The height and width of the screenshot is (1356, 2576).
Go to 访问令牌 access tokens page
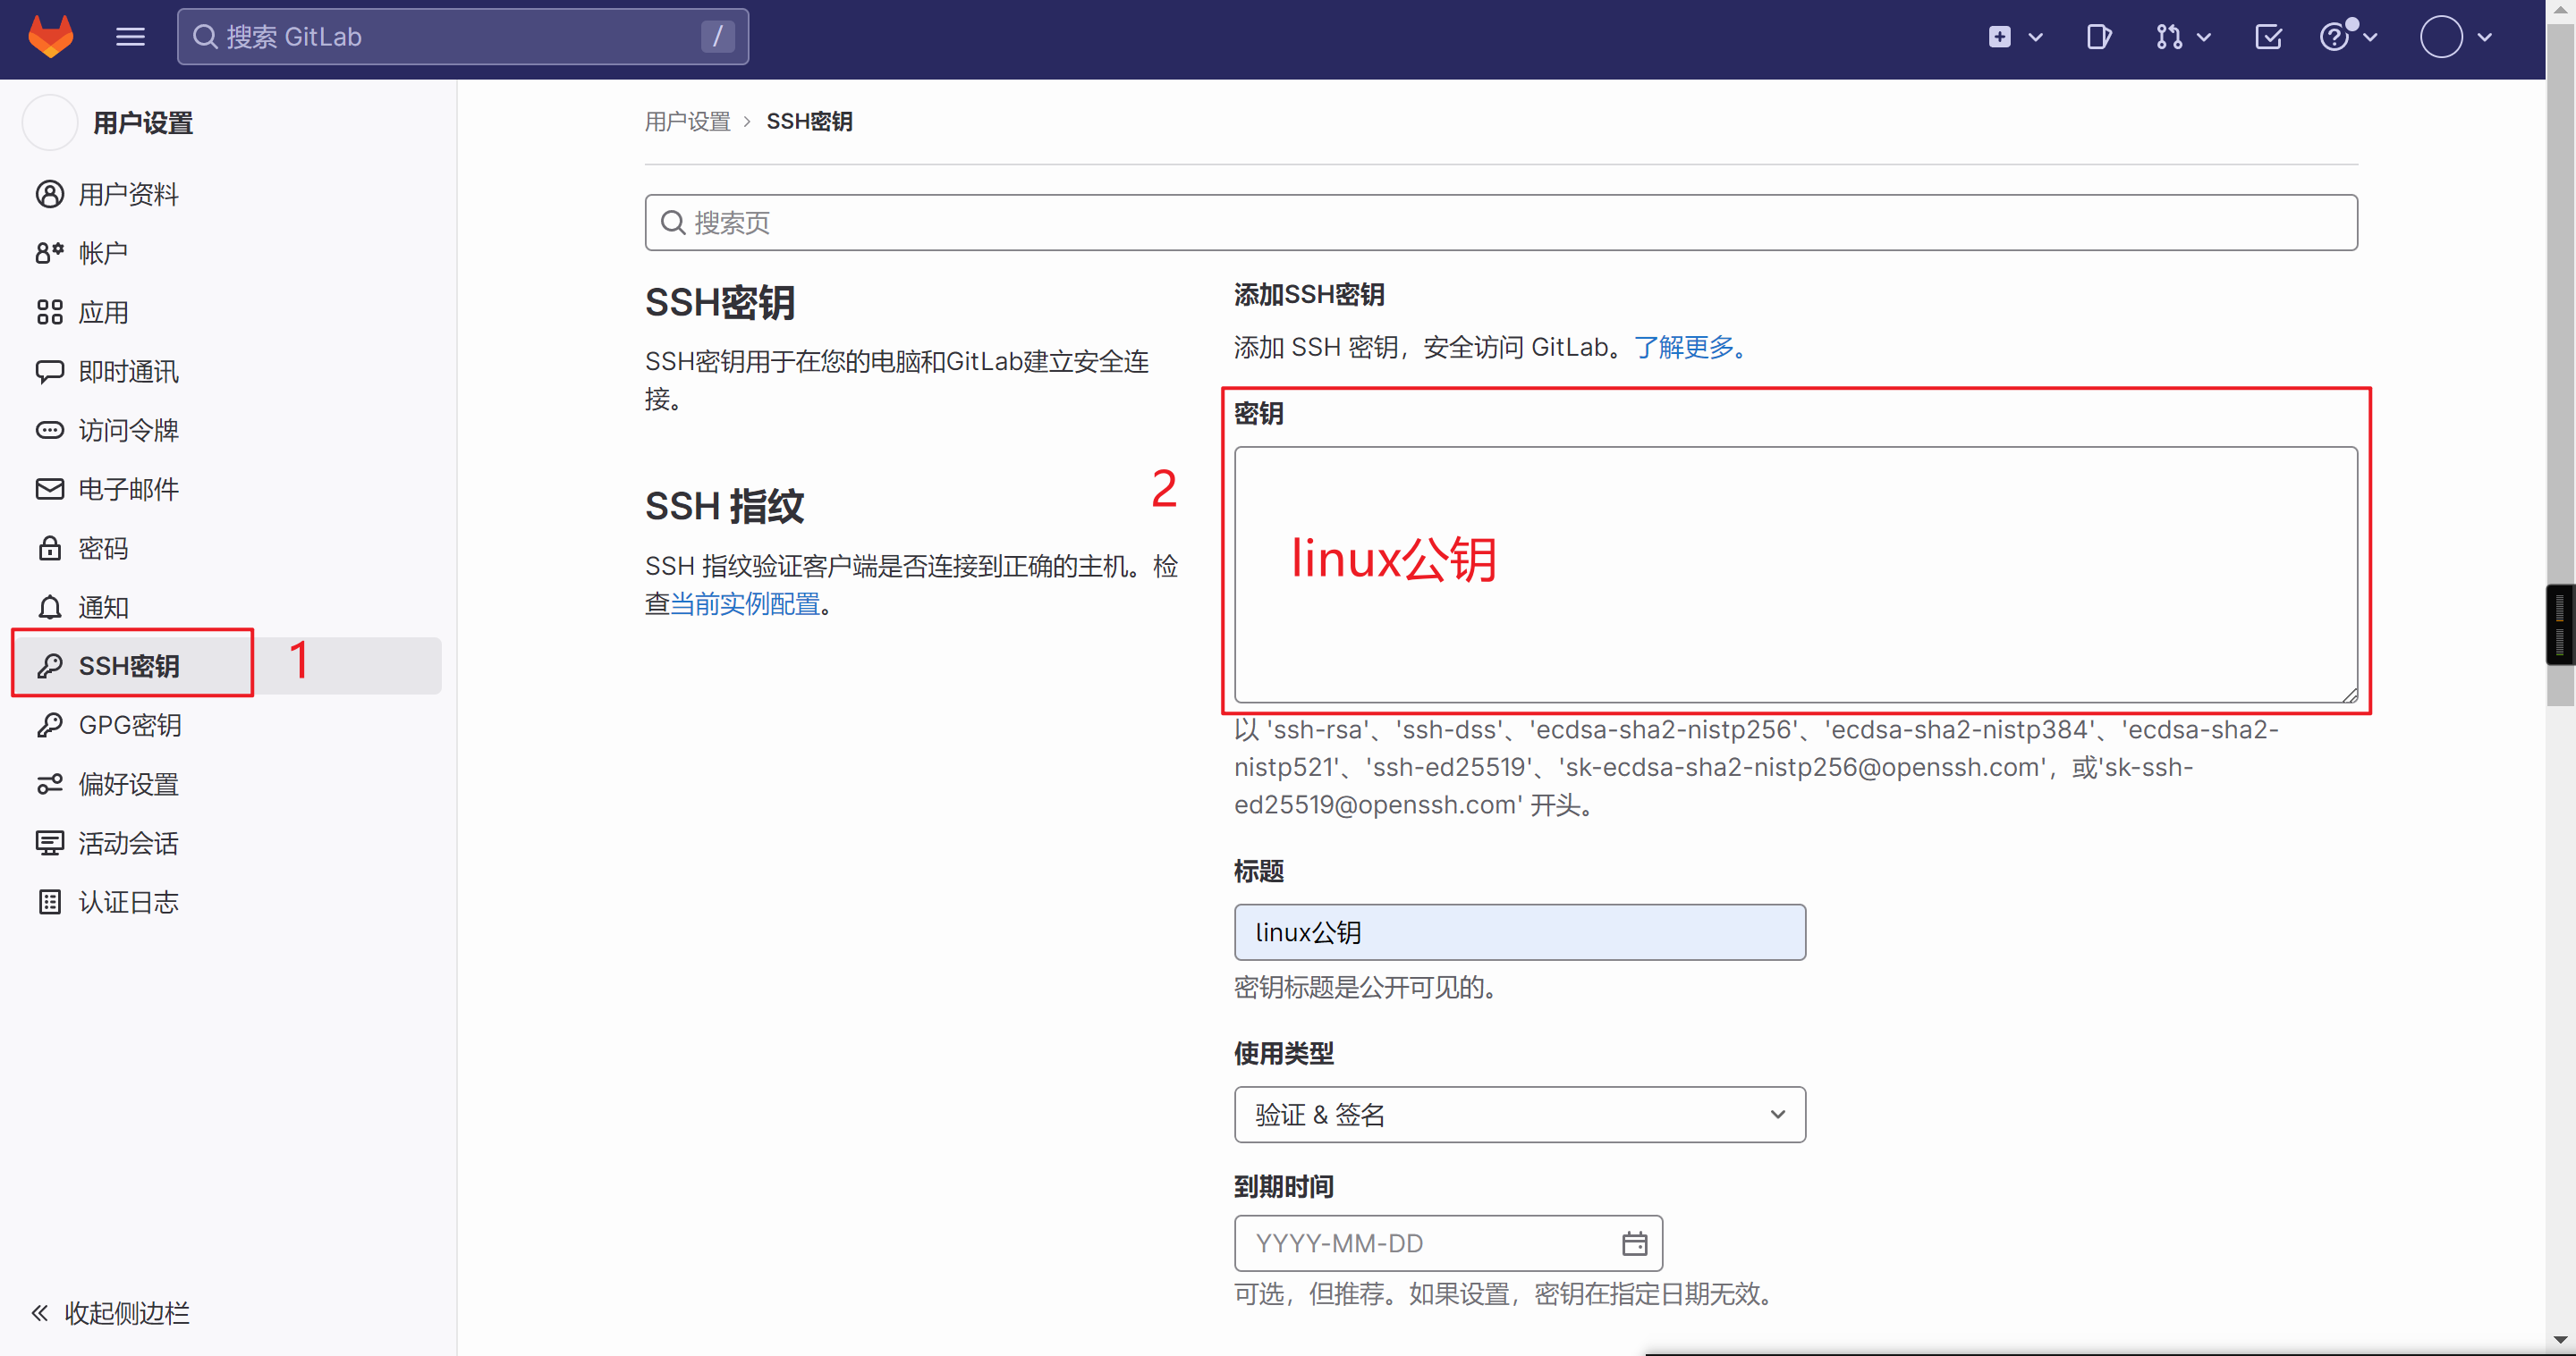click(x=128, y=430)
